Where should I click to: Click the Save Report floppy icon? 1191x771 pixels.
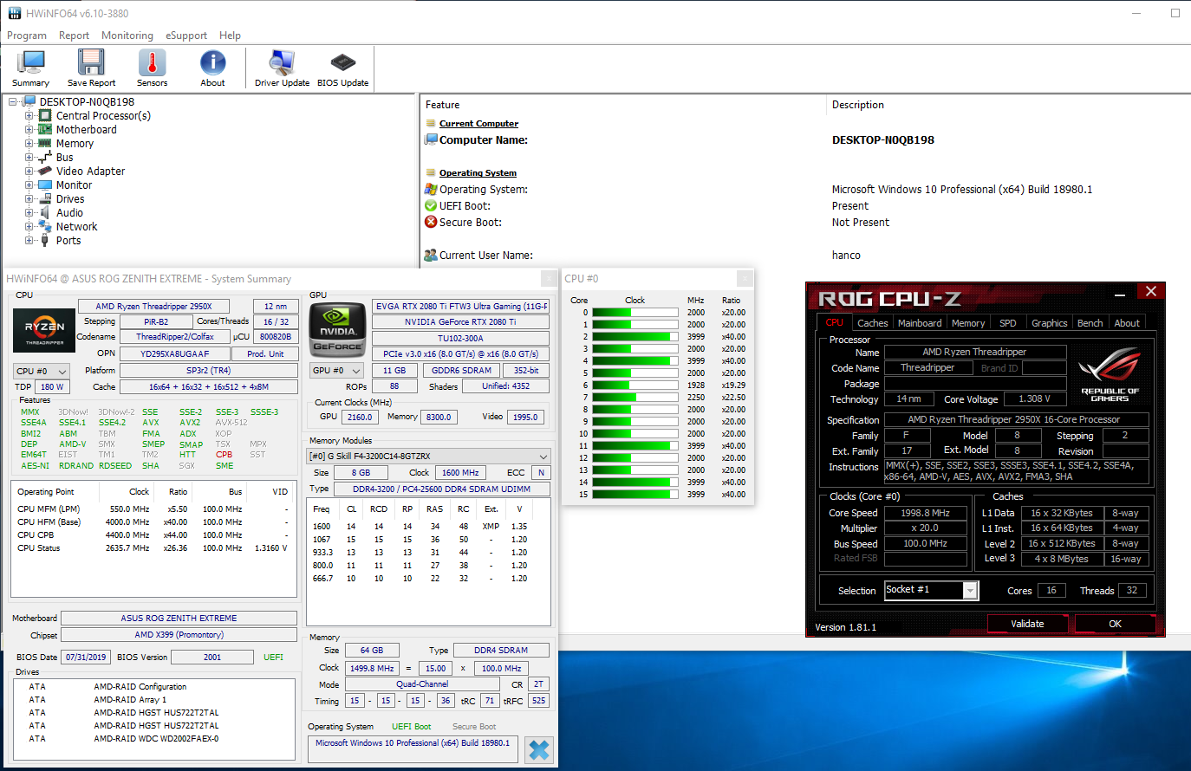(91, 68)
